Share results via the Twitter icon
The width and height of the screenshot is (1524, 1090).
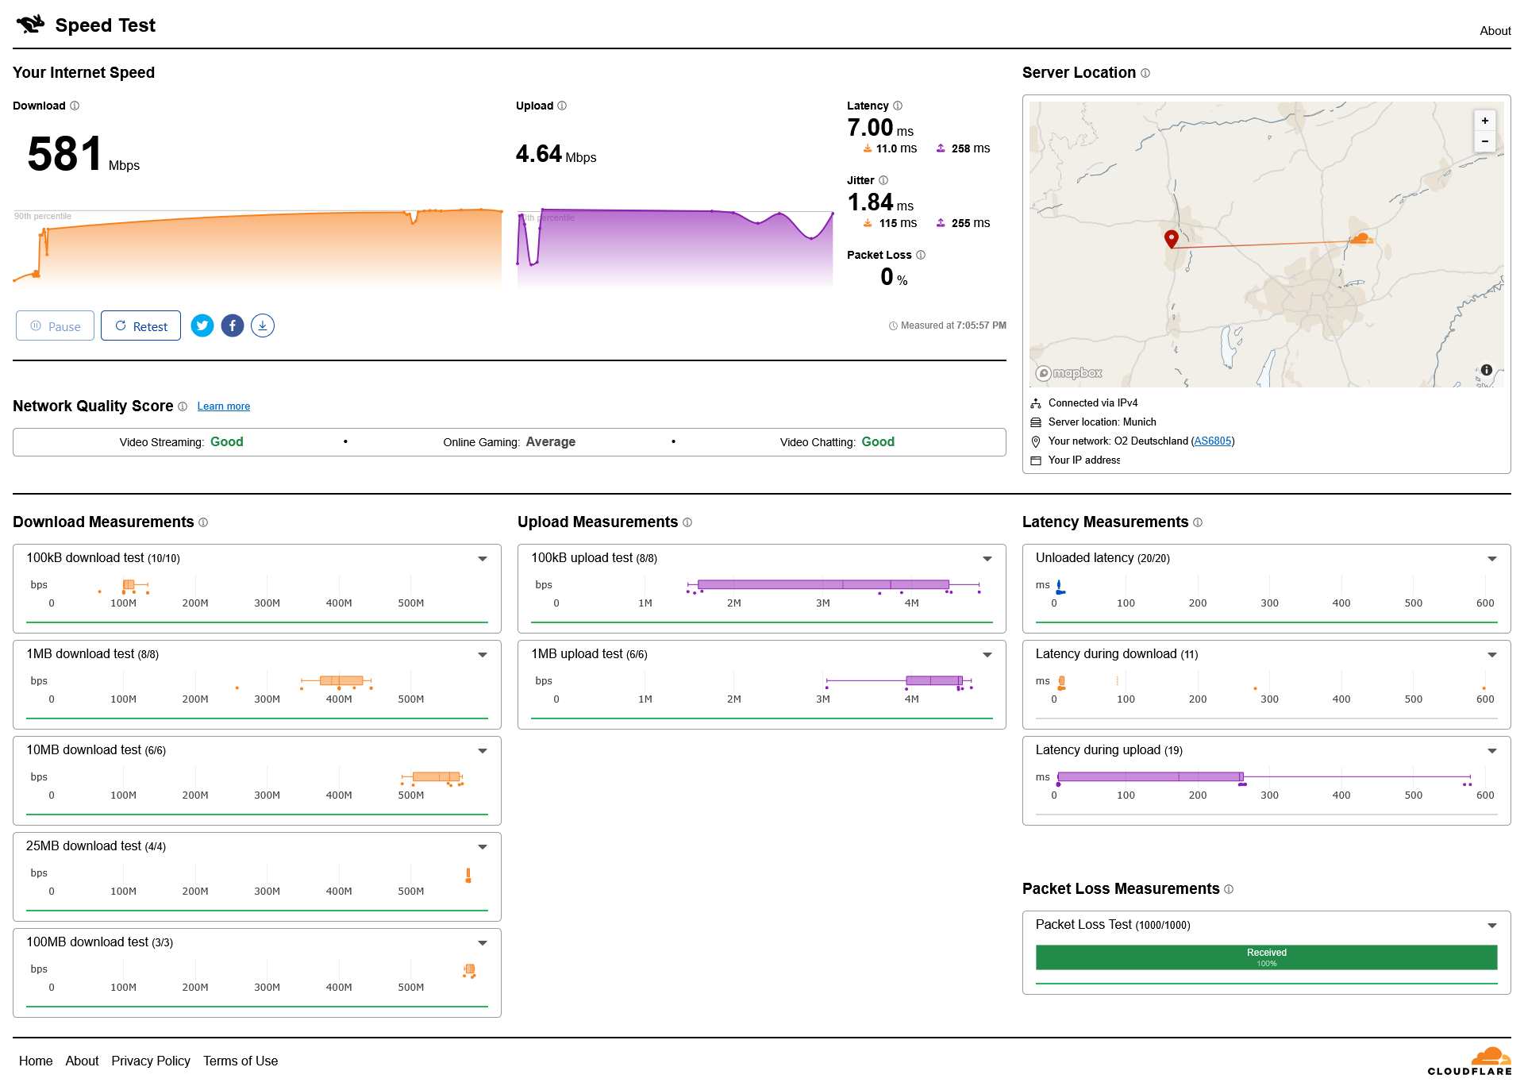pyautogui.click(x=202, y=325)
